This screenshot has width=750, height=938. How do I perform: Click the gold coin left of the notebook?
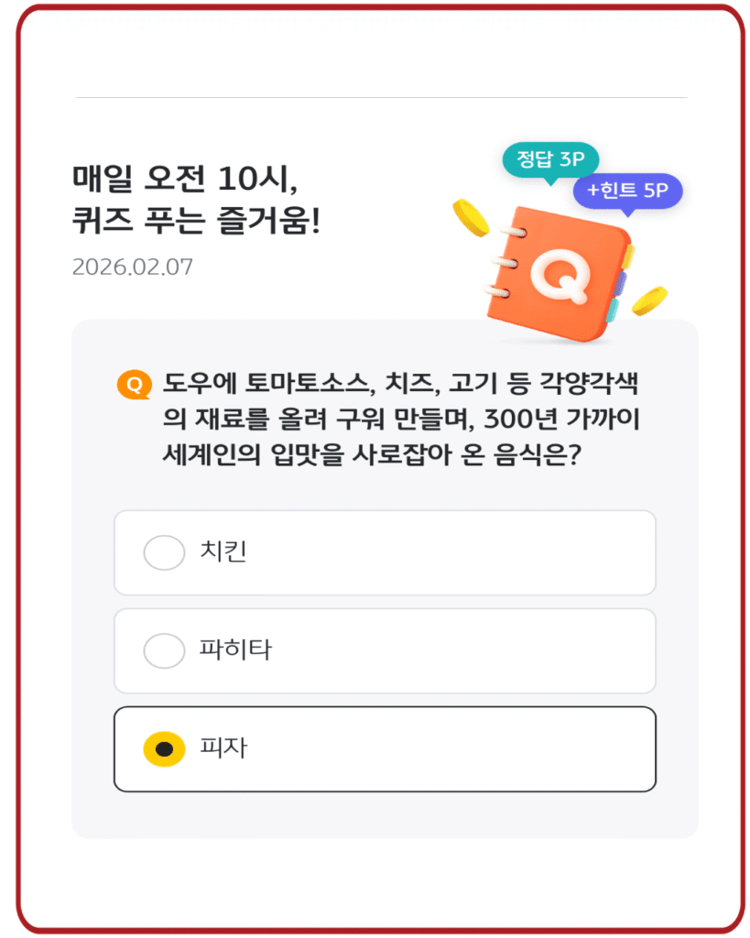click(472, 217)
